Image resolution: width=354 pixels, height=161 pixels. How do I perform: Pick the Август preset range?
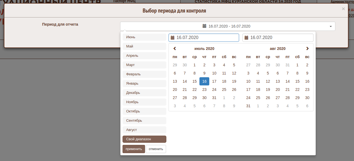[144, 130]
